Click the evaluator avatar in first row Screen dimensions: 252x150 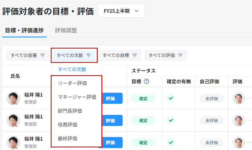(239, 98)
